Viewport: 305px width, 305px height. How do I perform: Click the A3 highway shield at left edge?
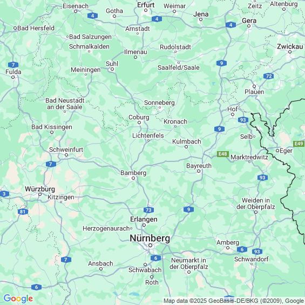pyautogui.click(x=4, y=194)
